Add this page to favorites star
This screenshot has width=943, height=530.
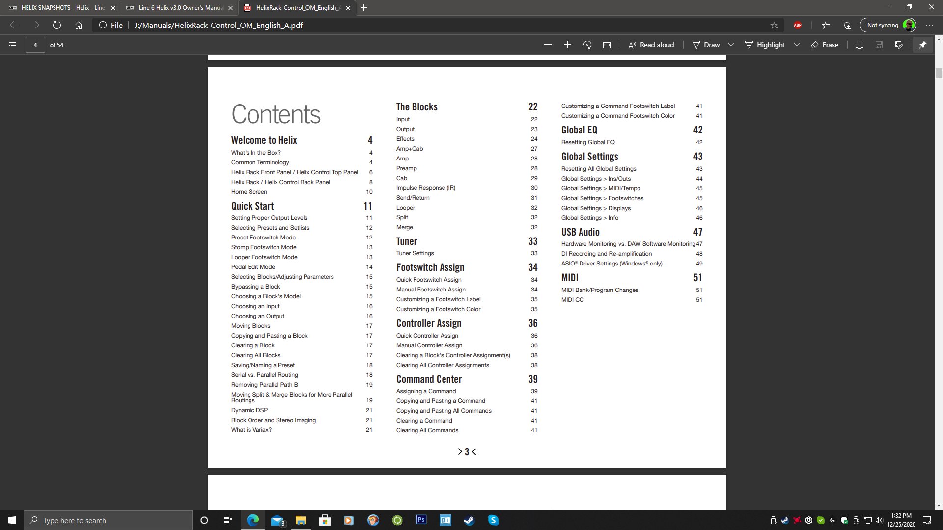(774, 25)
